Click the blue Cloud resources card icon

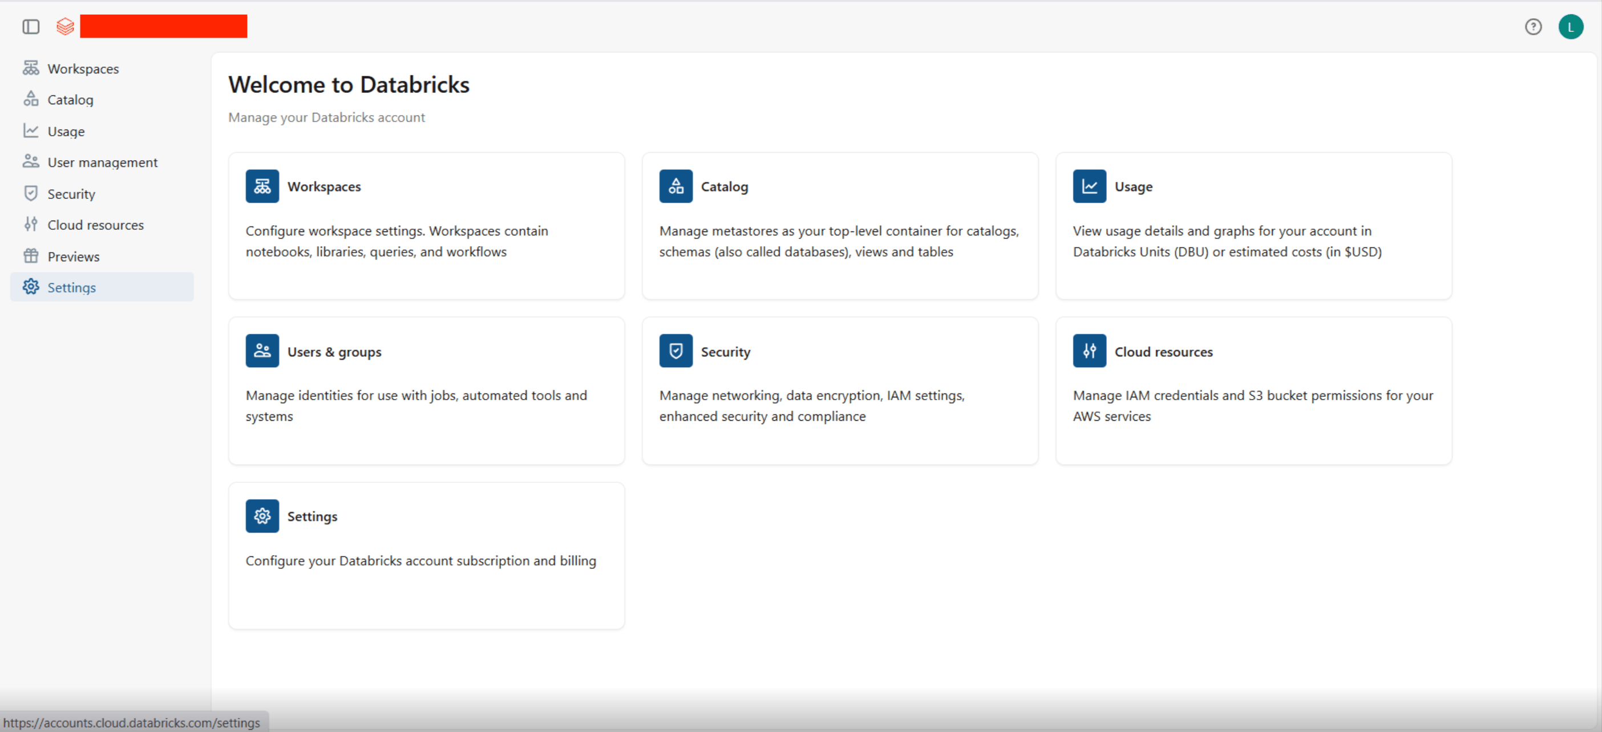1089,351
